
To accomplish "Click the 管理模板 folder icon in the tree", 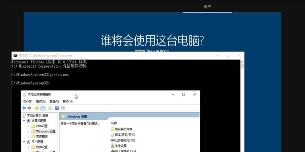I will click(33, 136).
